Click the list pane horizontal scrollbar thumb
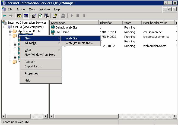Image resolution: width=178 pixels, height=125 pixels. coord(86,116)
